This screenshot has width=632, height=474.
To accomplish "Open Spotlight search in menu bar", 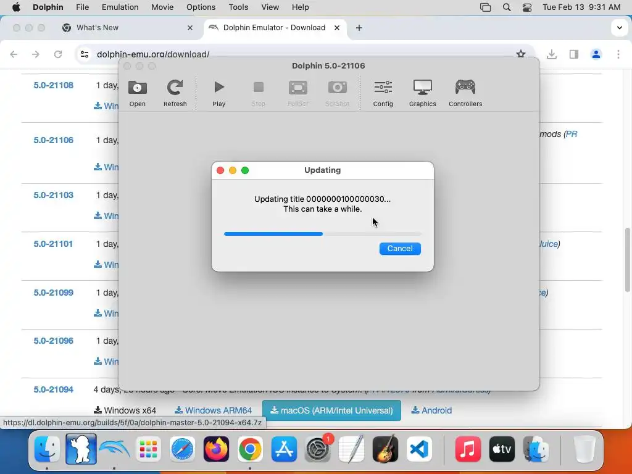I will point(507,7).
